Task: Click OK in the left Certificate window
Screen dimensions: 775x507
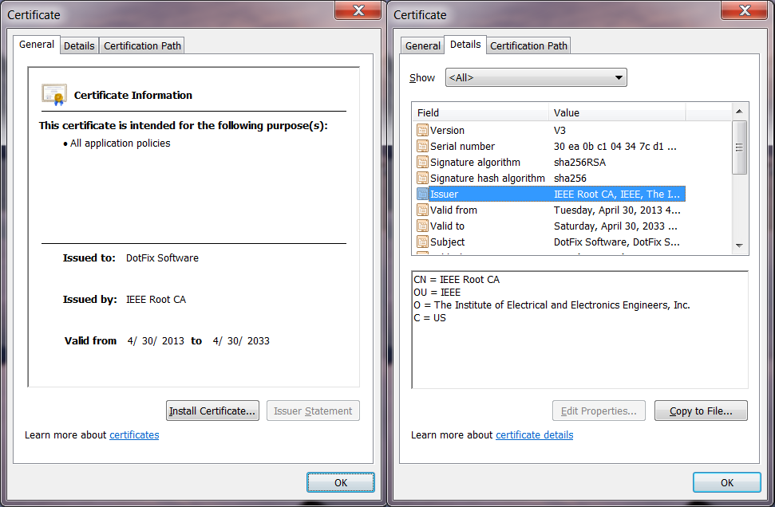Action: pos(341,482)
